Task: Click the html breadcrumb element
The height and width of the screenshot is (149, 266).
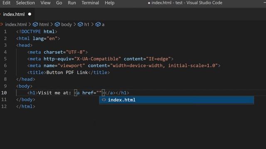Action: (x=44, y=24)
